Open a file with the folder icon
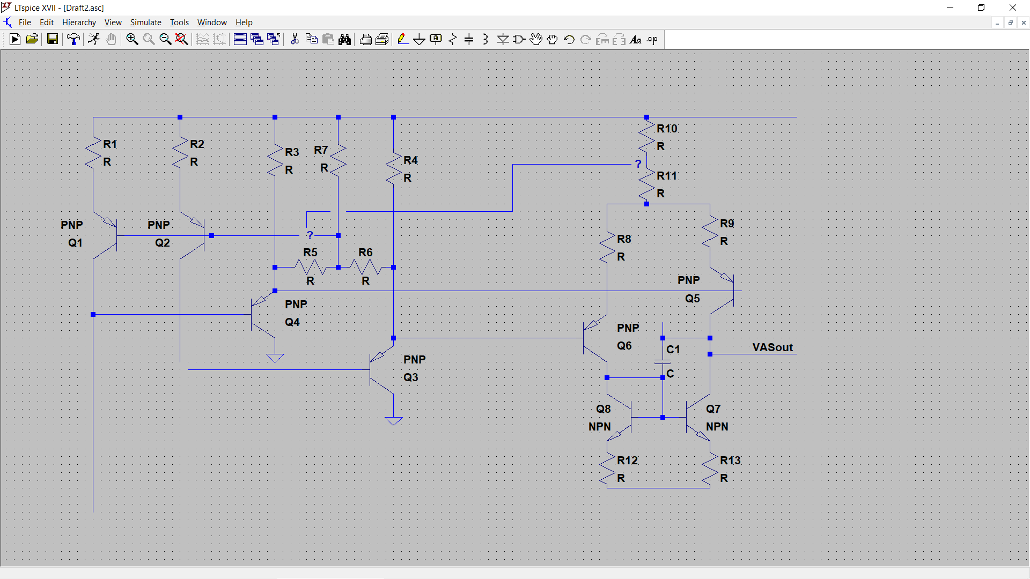Image resolution: width=1030 pixels, height=579 pixels. [32, 39]
